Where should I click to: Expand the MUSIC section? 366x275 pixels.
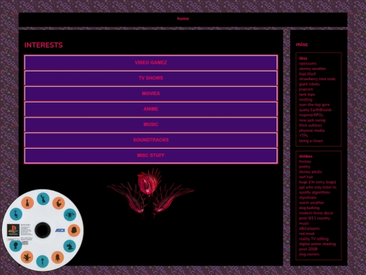pyautogui.click(x=150, y=124)
